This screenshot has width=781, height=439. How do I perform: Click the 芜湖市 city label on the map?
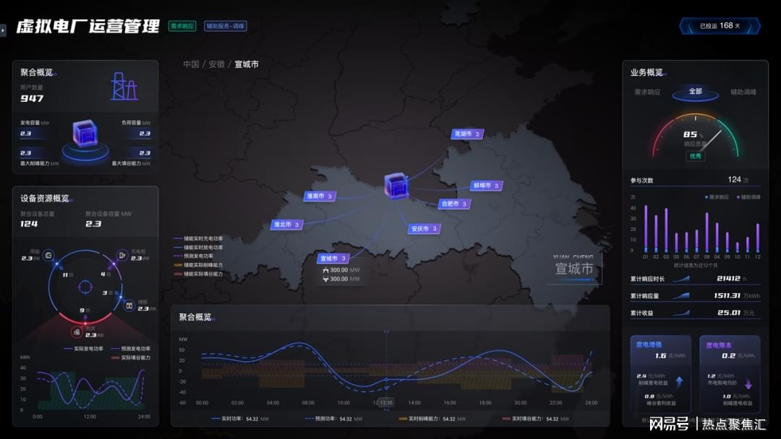click(x=466, y=134)
